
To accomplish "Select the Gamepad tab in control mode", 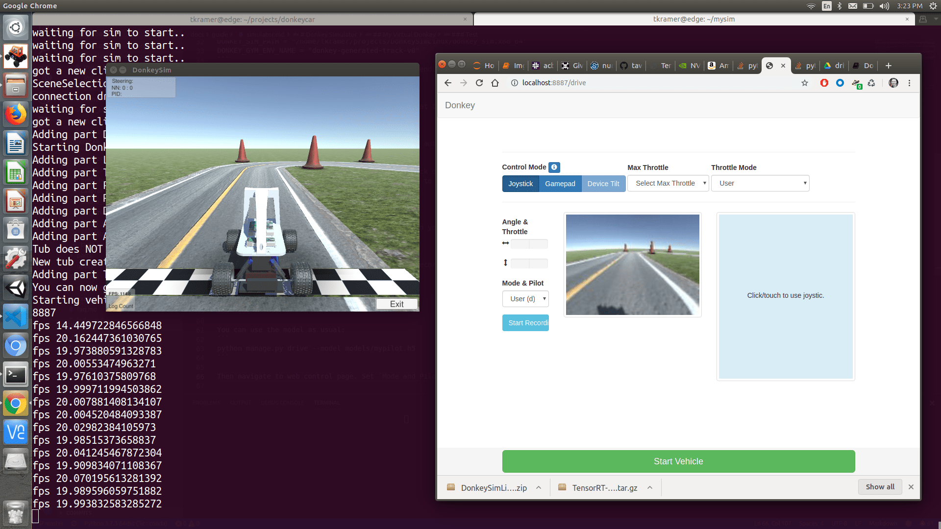I will [x=560, y=184].
